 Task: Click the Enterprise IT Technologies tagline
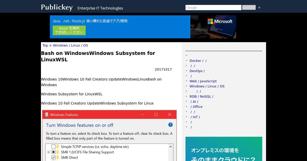[100, 8]
